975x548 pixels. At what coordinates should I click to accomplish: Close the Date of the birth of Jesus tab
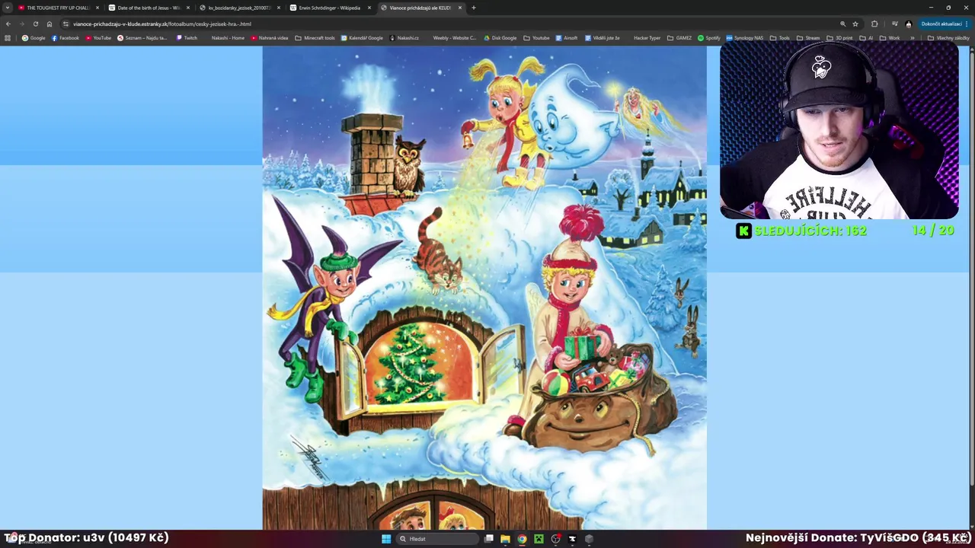point(188,8)
